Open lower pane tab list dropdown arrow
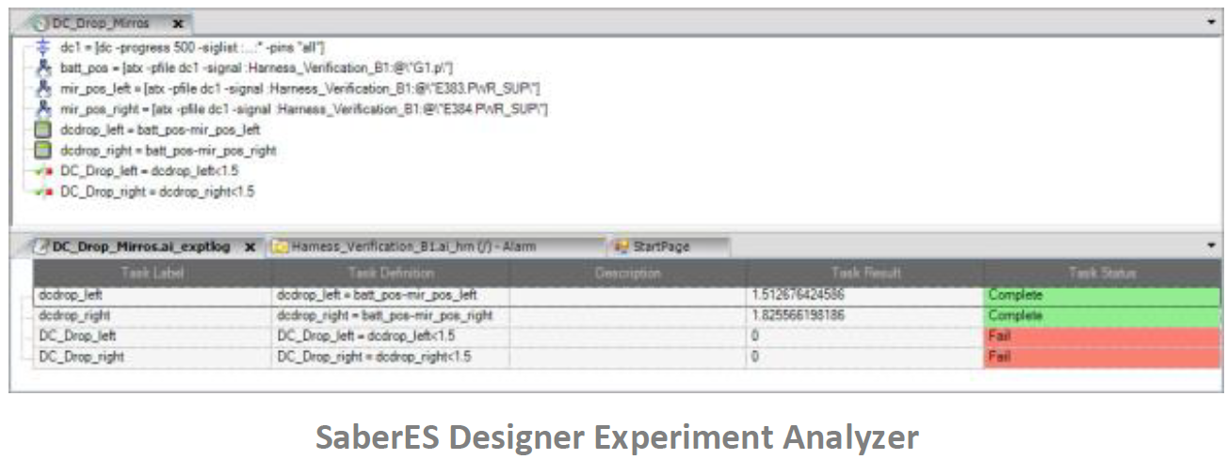This screenshot has height=460, width=1227. click(1211, 245)
